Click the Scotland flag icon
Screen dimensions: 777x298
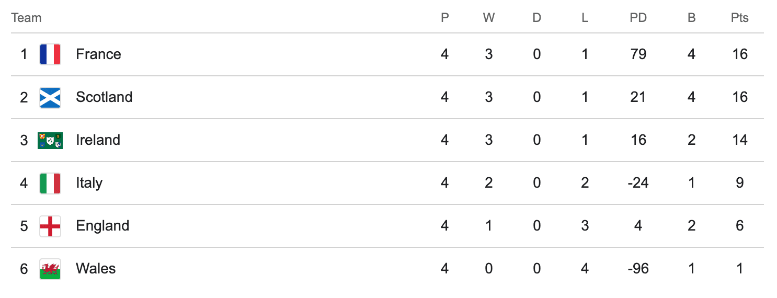[50, 97]
